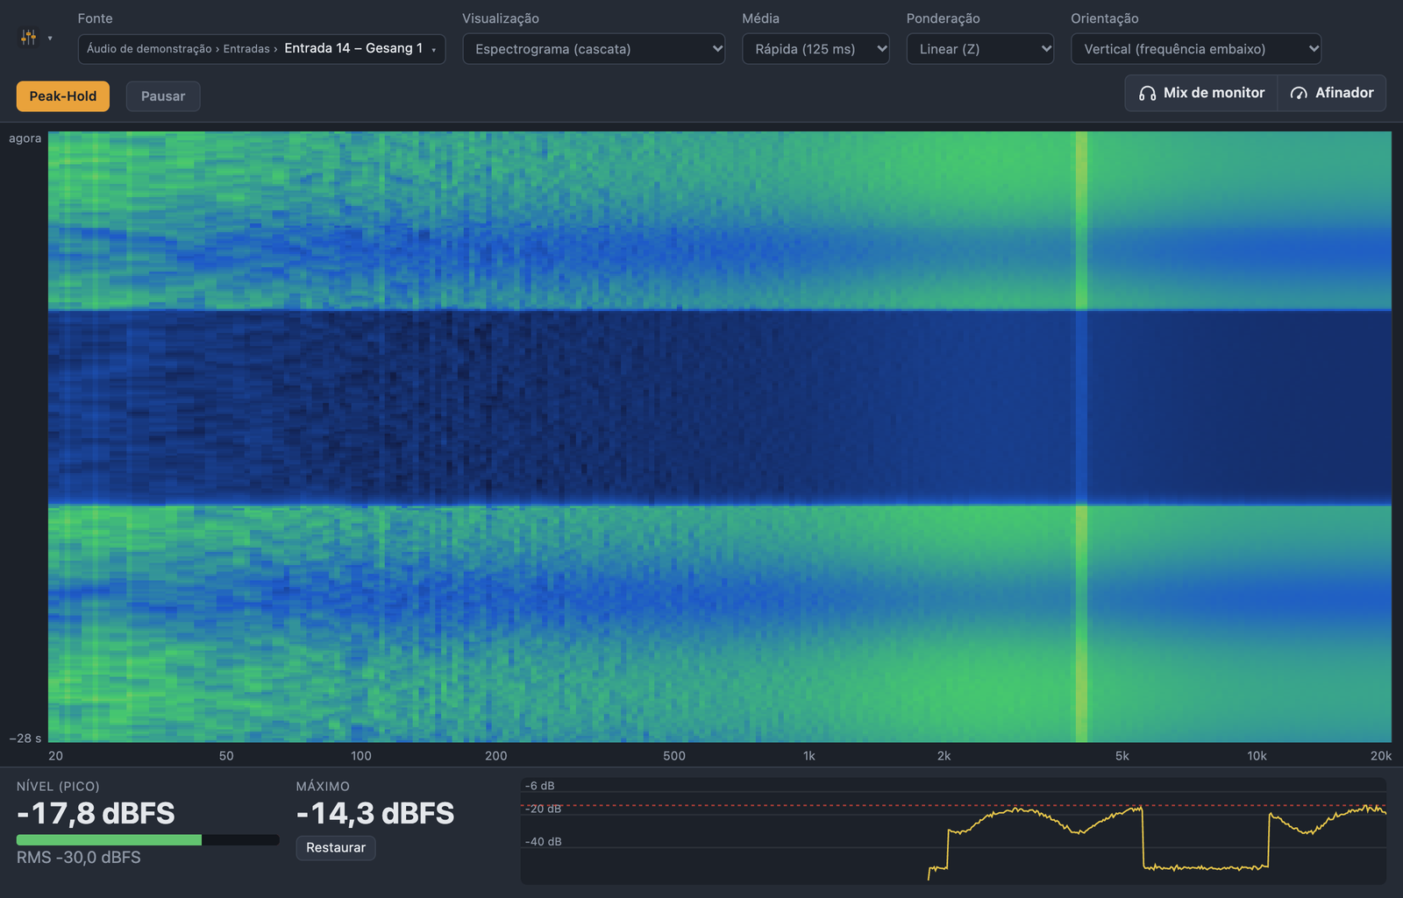Click the bright narrow band on the spectrogram
Screen dimensions: 1403x898
pyautogui.click(x=1081, y=436)
